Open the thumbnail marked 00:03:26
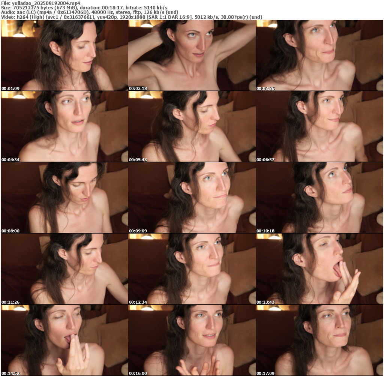Image resolution: width=384 pixels, height=376 pixels. click(x=319, y=55)
